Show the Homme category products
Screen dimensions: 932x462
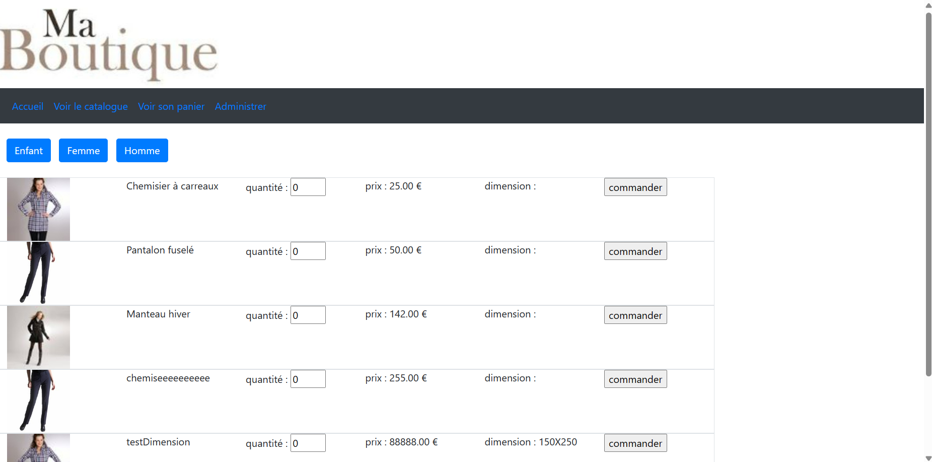point(142,151)
